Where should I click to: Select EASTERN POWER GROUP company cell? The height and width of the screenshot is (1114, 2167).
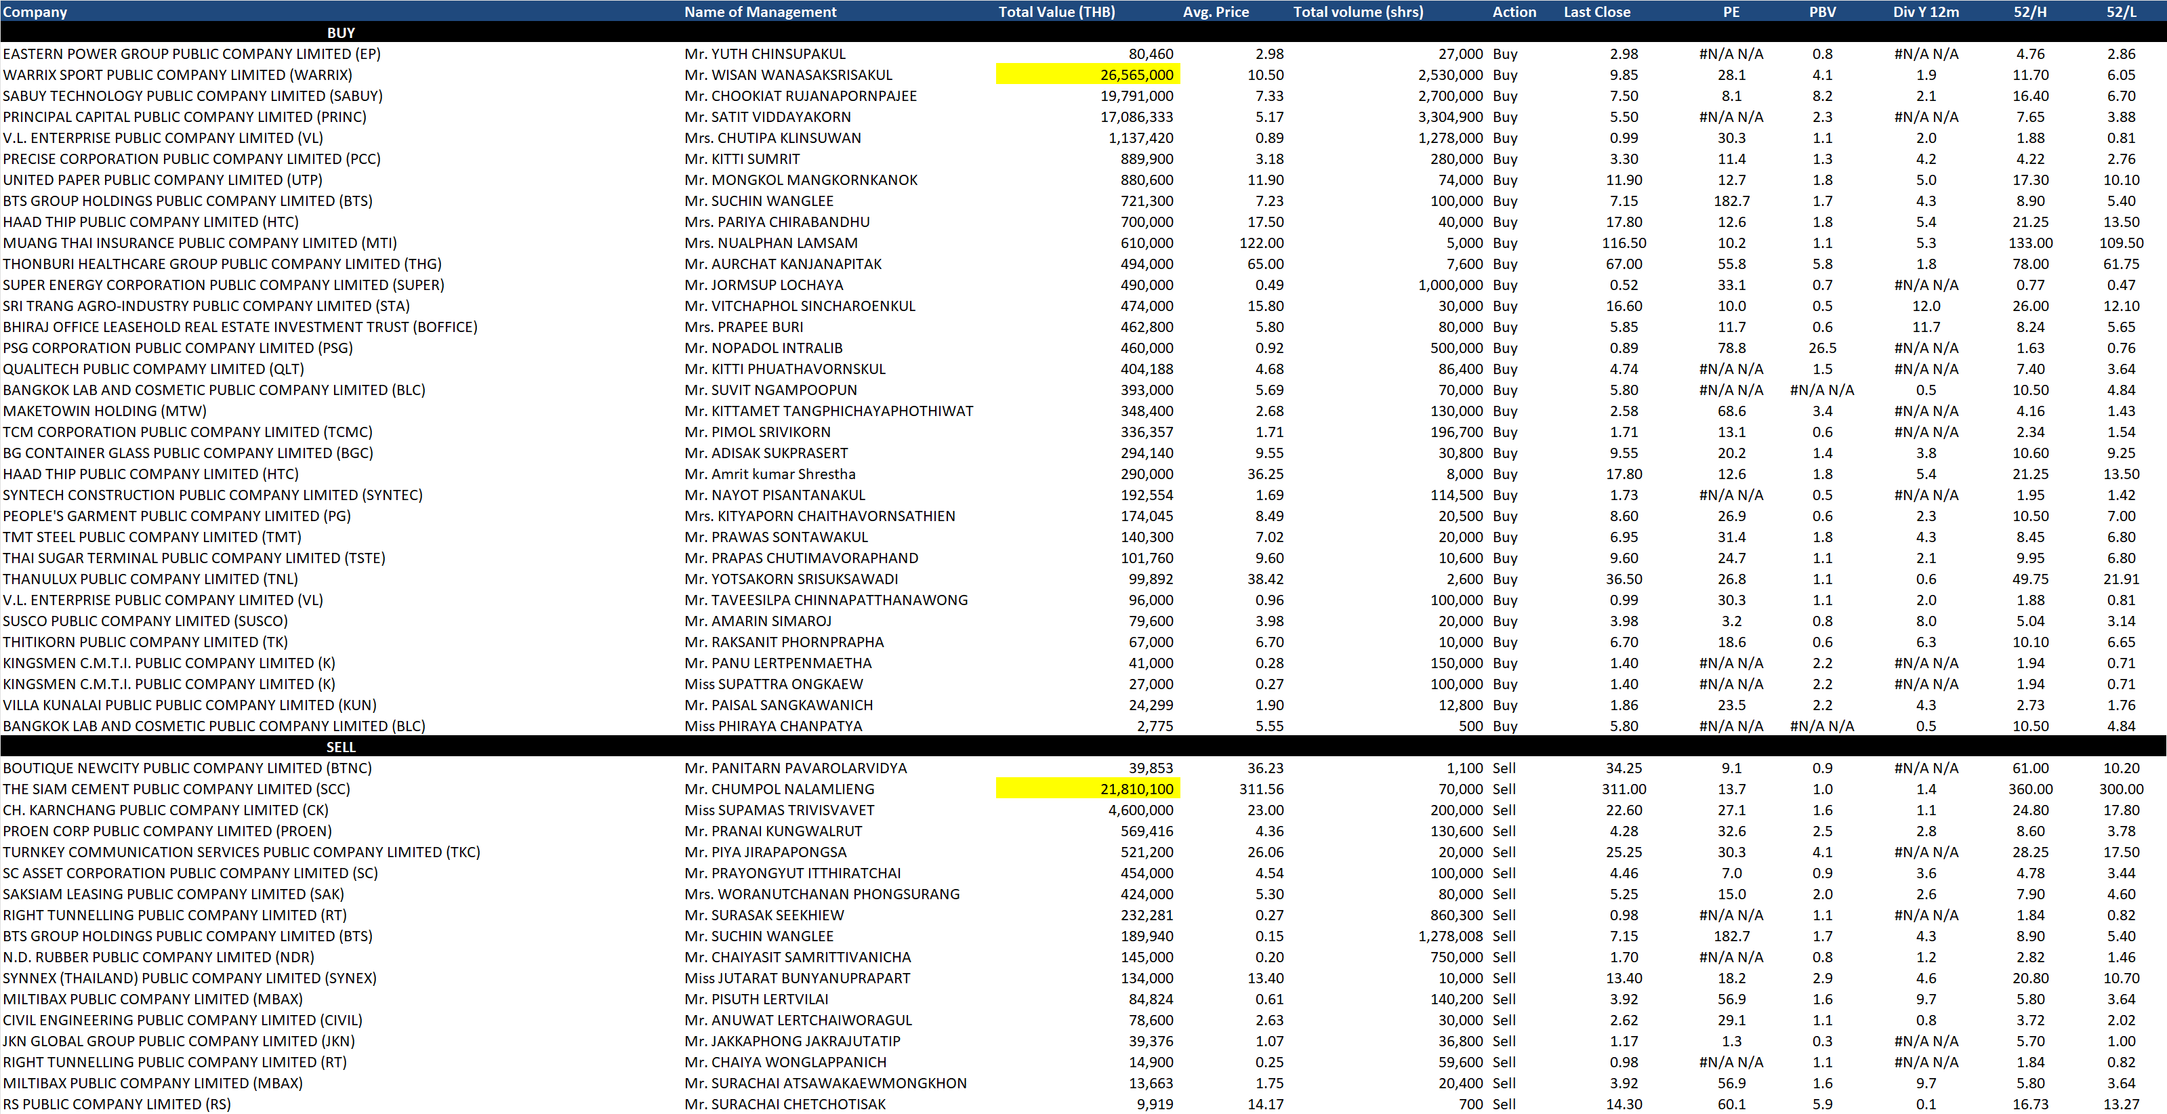pos(192,54)
